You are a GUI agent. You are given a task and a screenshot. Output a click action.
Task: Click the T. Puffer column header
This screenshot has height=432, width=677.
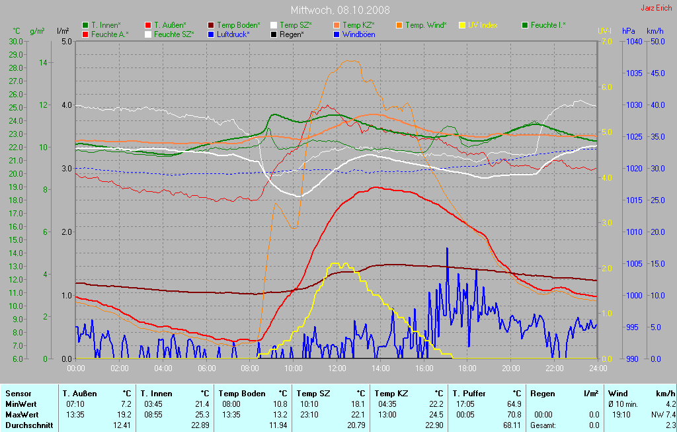pos(471,393)
